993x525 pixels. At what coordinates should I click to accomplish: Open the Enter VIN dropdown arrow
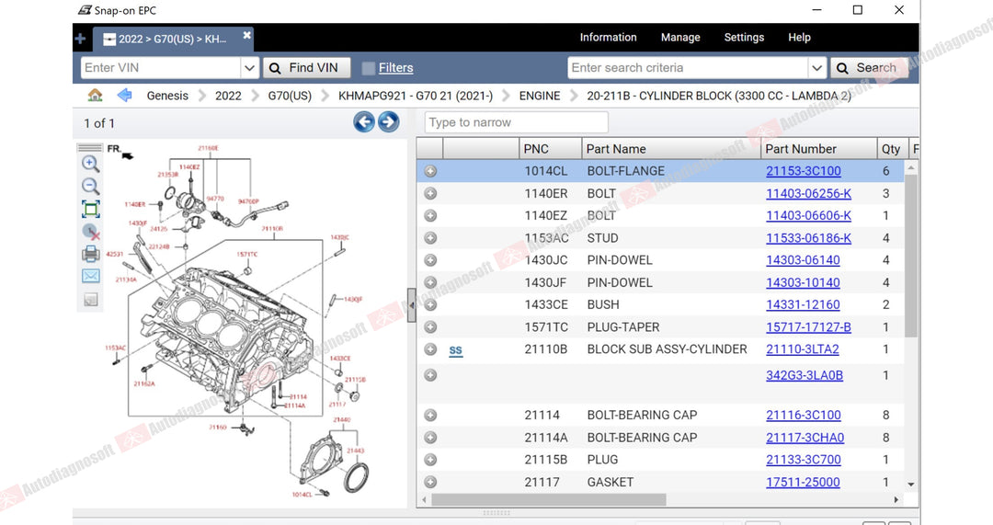click(249, 68)
